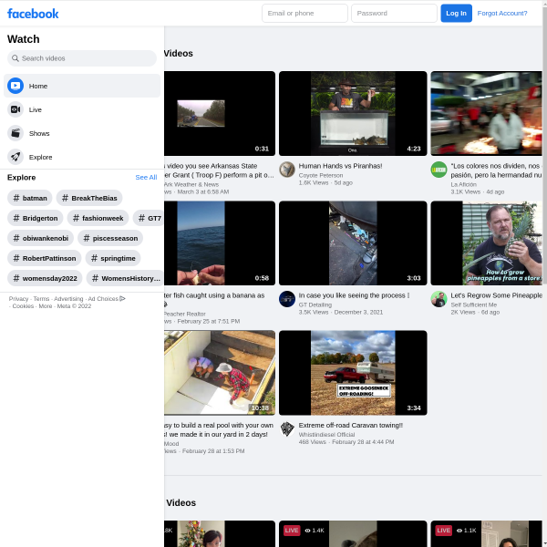Click See All in Explore
Screen dimensions: 547x547
(146, 177)
